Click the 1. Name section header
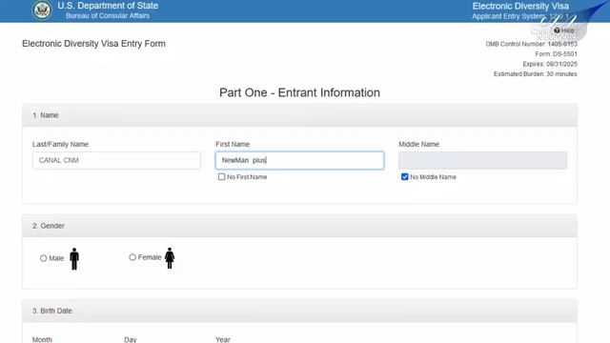The height and width of the screenshot is (343, 610). (x=299, y=115)
